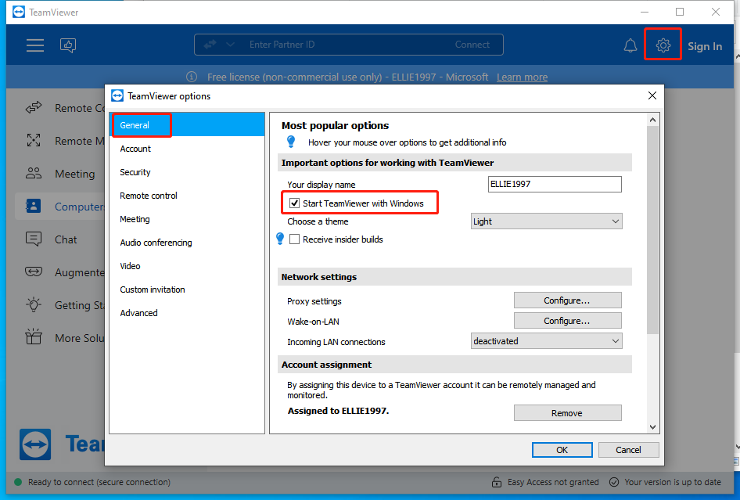Click the Meeting people icon
The height and width of the screenshot is (500, 740).
pyautogui.click(x=34, y=173)
